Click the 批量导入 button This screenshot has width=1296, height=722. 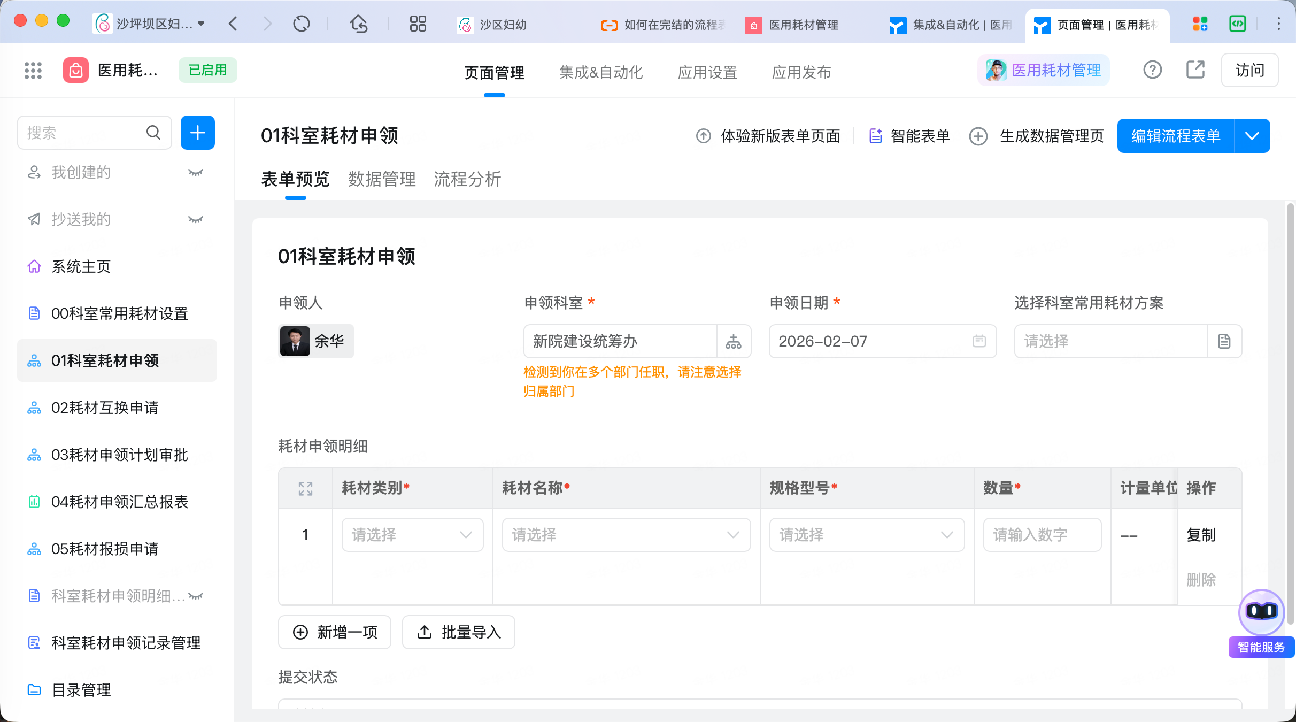[458, 632]
